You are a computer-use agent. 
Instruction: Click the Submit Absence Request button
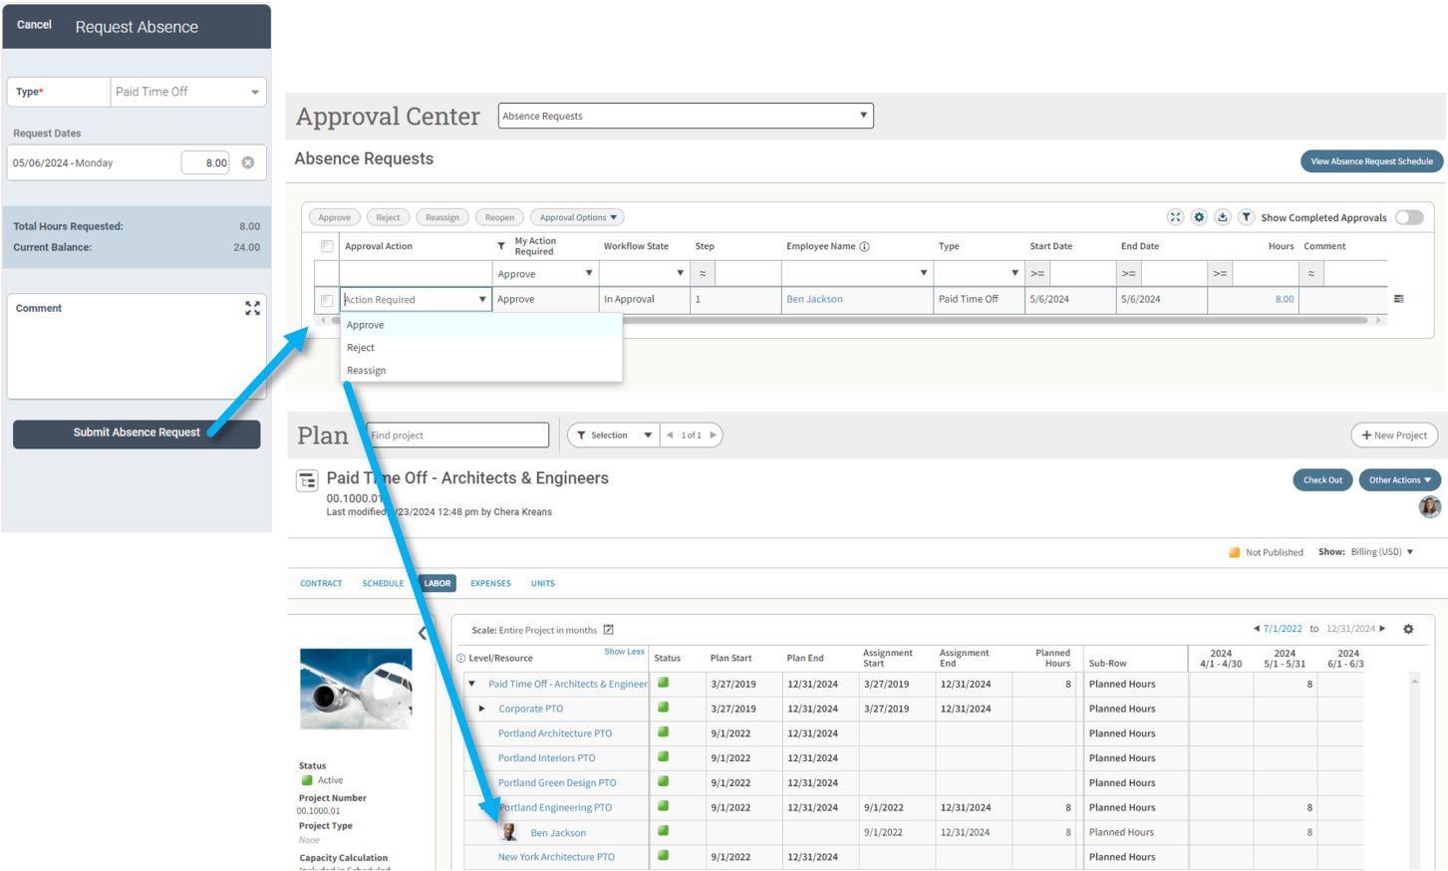point(137,434)
